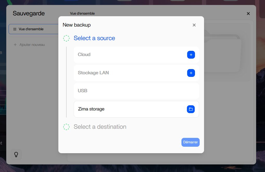Click the plus button beside Stockage LAN
The height and width of the screenshot is (172, 265).
click(191, 73)
